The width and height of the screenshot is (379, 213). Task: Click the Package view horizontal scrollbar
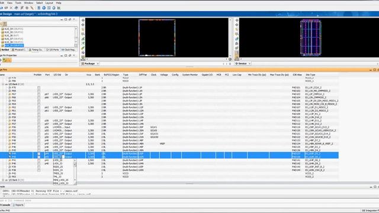pos(157,59)
